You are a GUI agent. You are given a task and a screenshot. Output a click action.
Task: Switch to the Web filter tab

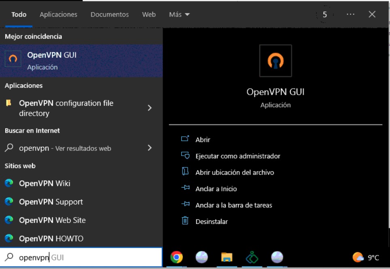149,15
